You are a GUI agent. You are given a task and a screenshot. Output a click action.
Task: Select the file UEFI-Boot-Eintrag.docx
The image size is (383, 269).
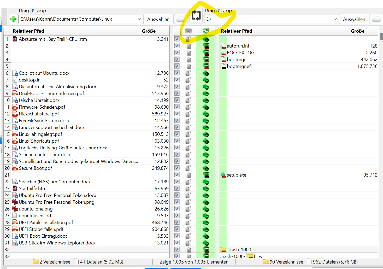pos(43,236)
